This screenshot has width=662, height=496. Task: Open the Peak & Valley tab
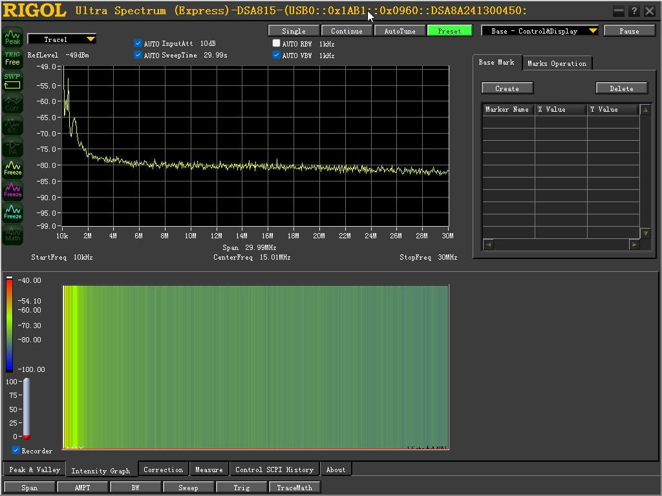(35, 470)
